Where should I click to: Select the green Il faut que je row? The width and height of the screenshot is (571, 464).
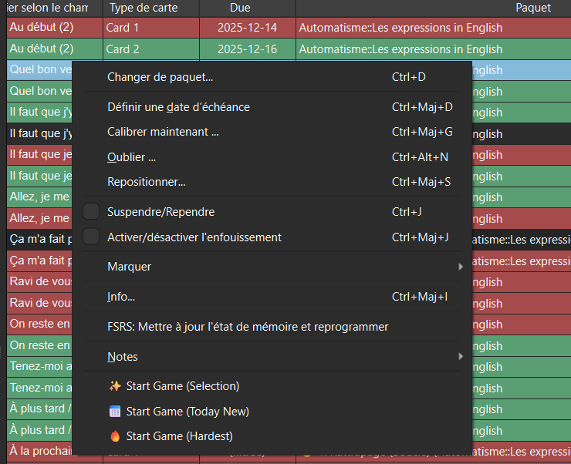point(39,176)
